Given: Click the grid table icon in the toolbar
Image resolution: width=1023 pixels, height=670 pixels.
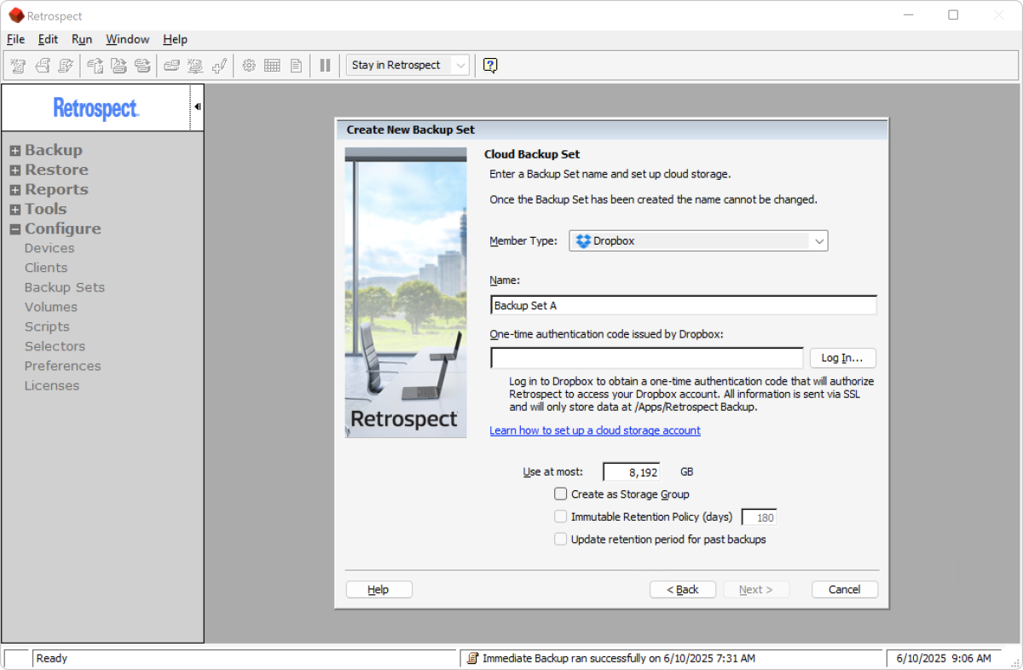Looking at the screenshot, I should [273, 65].
